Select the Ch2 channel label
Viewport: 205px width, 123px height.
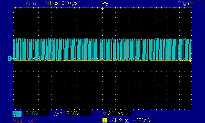58,114
